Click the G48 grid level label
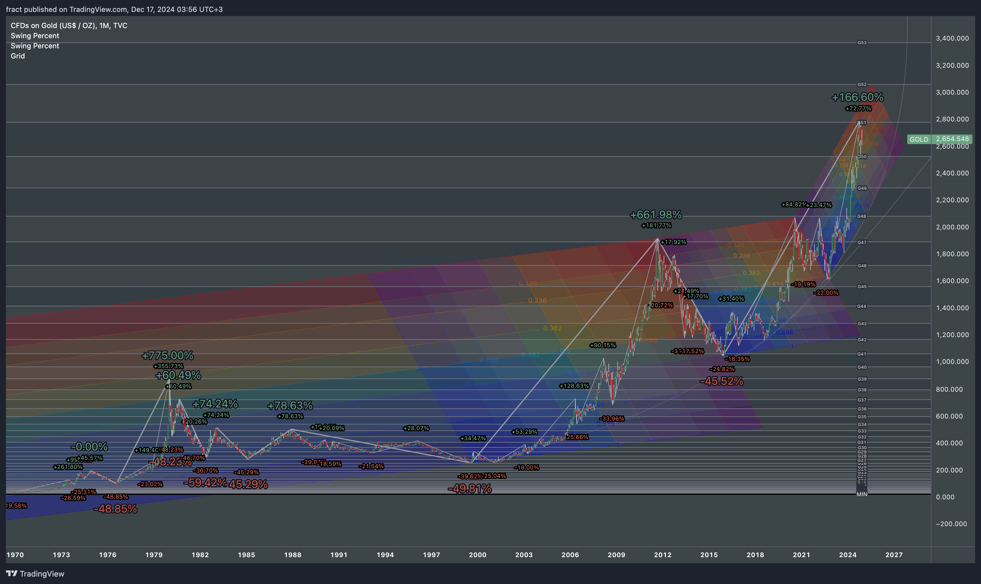This screenshot has height=584, width=981. point(862,216)
